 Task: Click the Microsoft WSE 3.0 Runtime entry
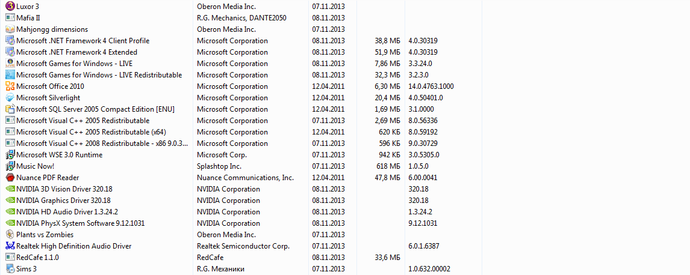[x=59, y=155]
